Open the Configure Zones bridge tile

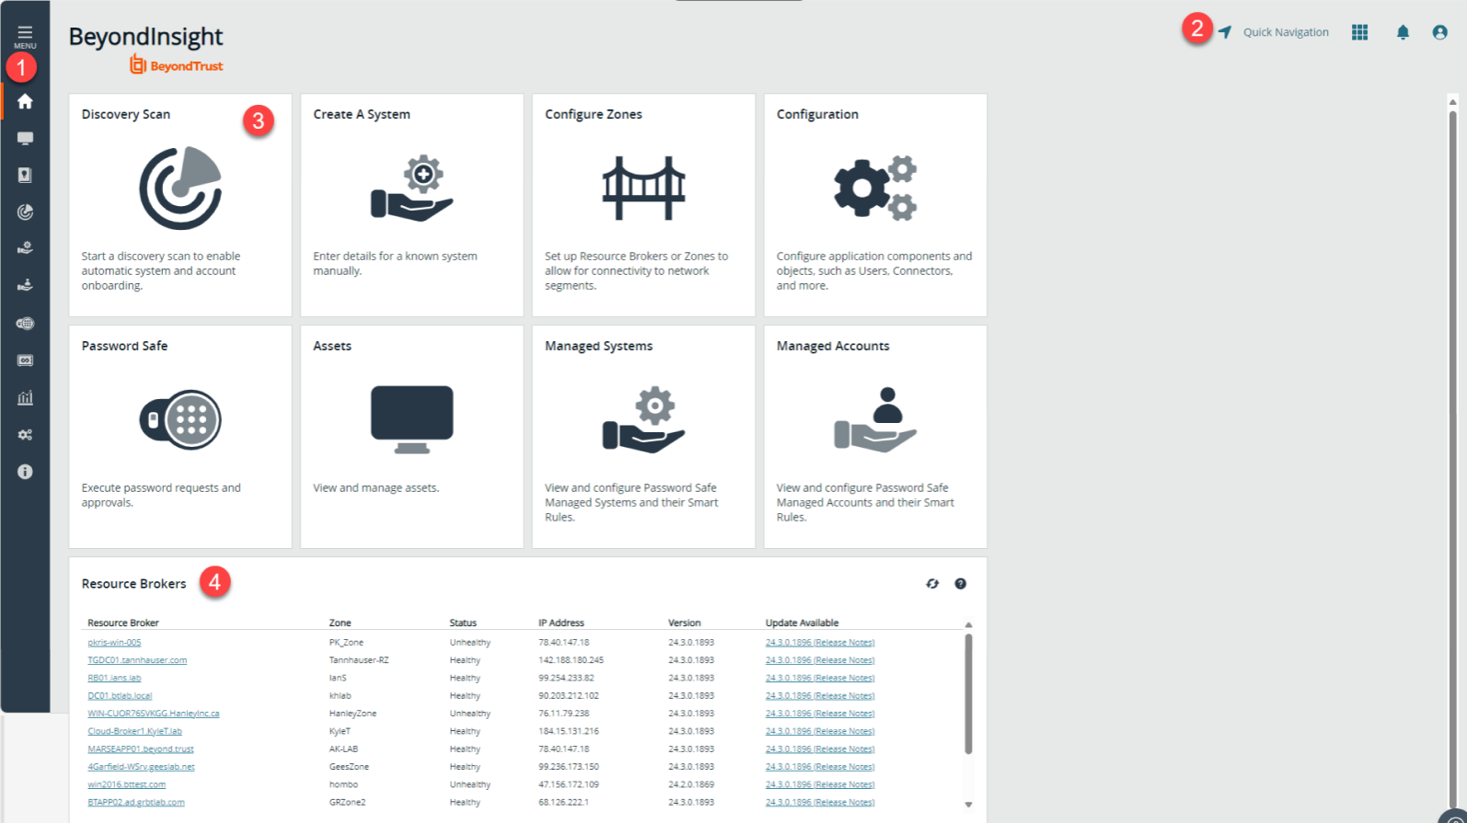(x=643, y=205)
